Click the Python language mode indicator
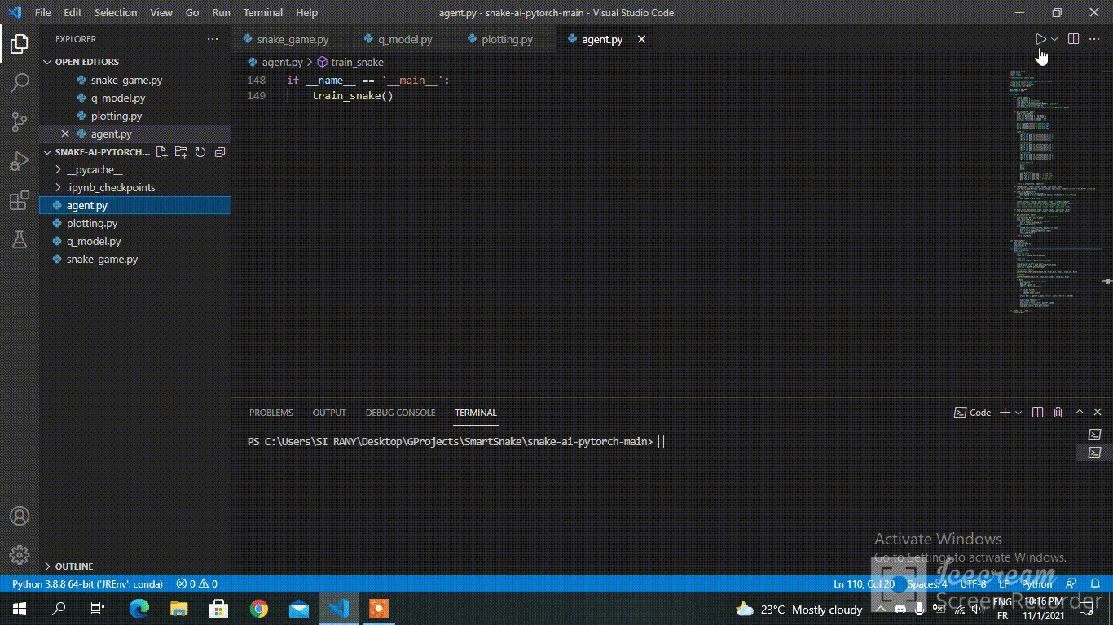The image size is (1113, 625). [1036, 584]
